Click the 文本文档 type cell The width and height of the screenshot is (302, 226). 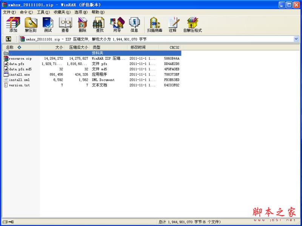click(99, 85)
